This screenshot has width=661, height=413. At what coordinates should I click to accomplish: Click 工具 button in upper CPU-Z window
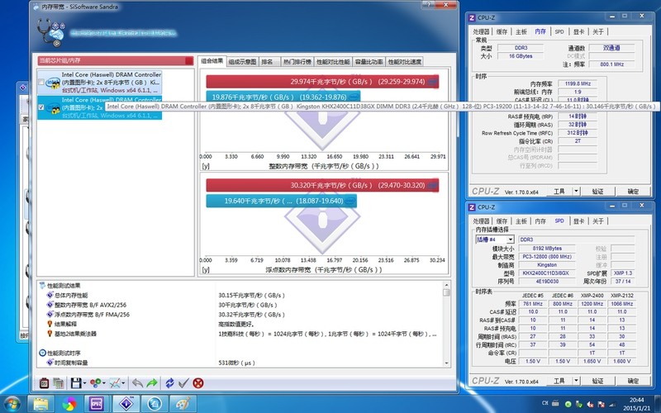point(559,192)
